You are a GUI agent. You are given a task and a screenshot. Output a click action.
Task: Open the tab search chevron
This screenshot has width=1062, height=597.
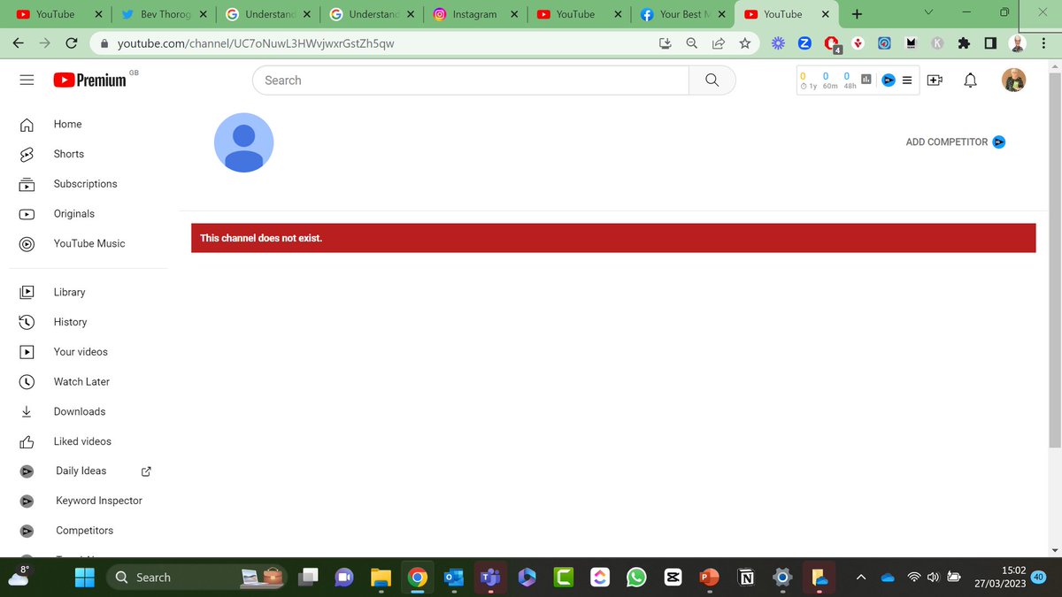928,12
